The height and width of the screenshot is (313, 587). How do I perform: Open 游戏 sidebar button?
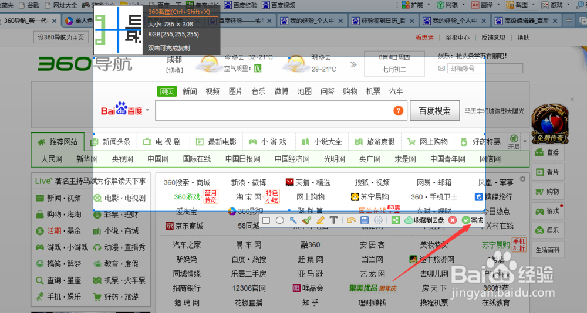548,211
